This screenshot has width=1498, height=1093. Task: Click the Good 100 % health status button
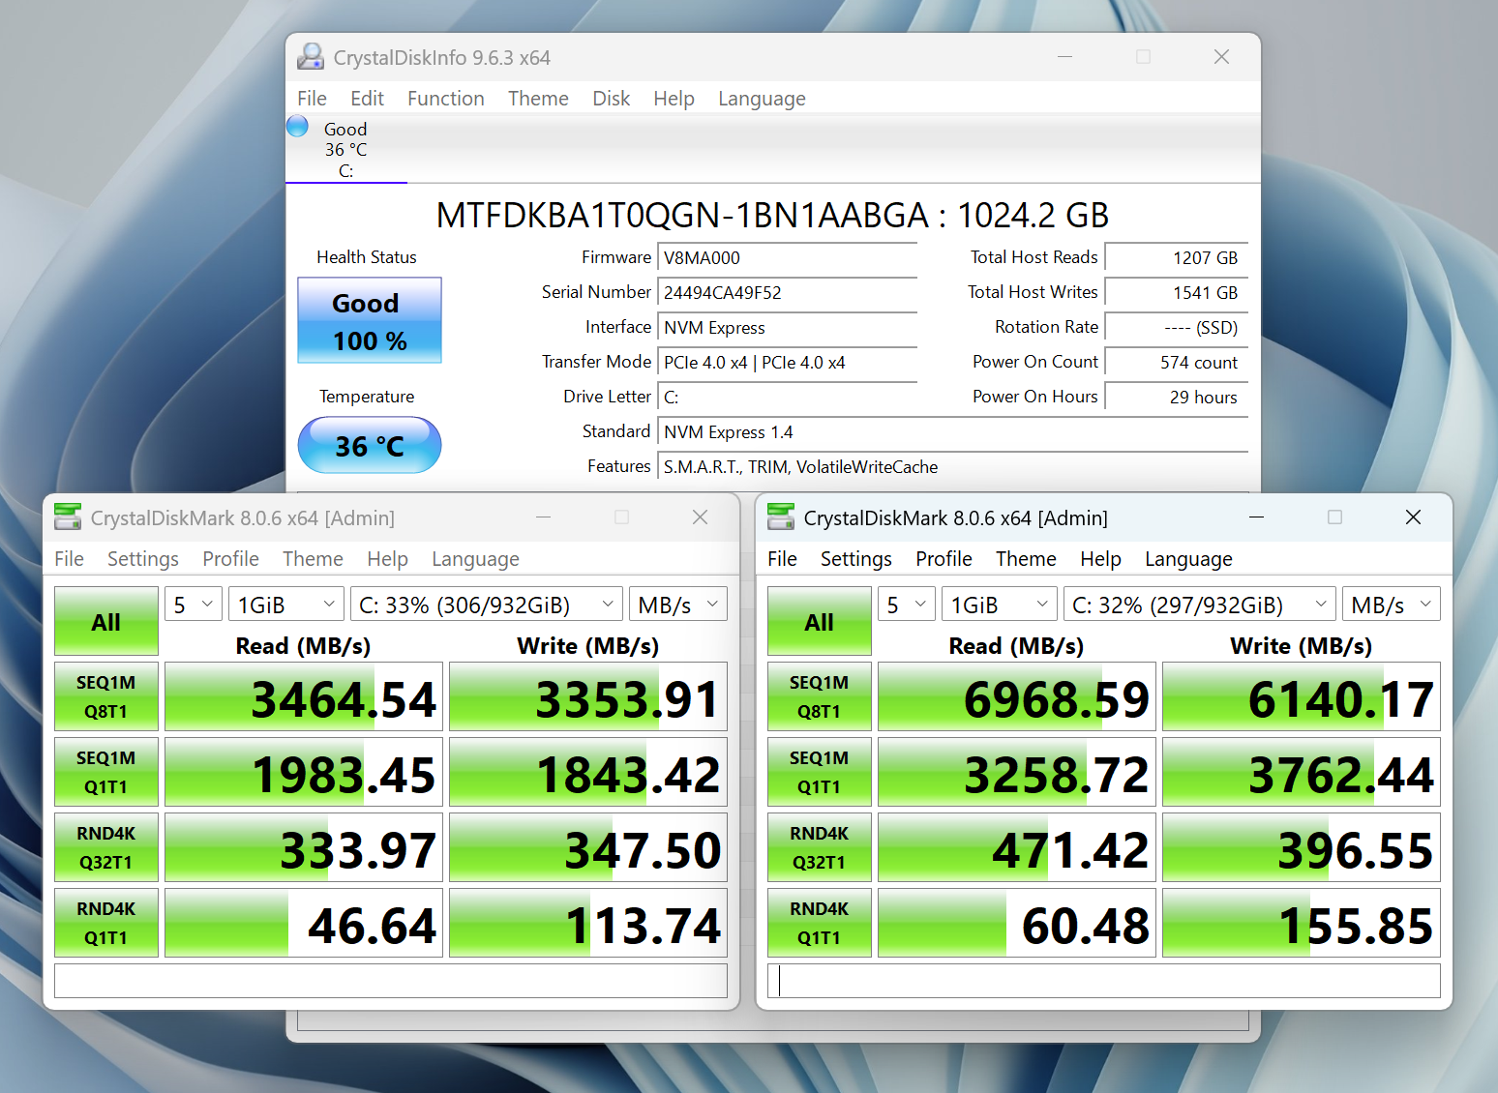point(370,321)
